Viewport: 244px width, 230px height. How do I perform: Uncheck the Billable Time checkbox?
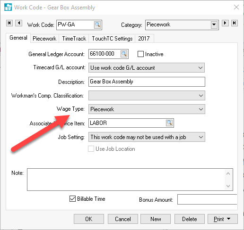pyautogui.click(x=72, y=199)
